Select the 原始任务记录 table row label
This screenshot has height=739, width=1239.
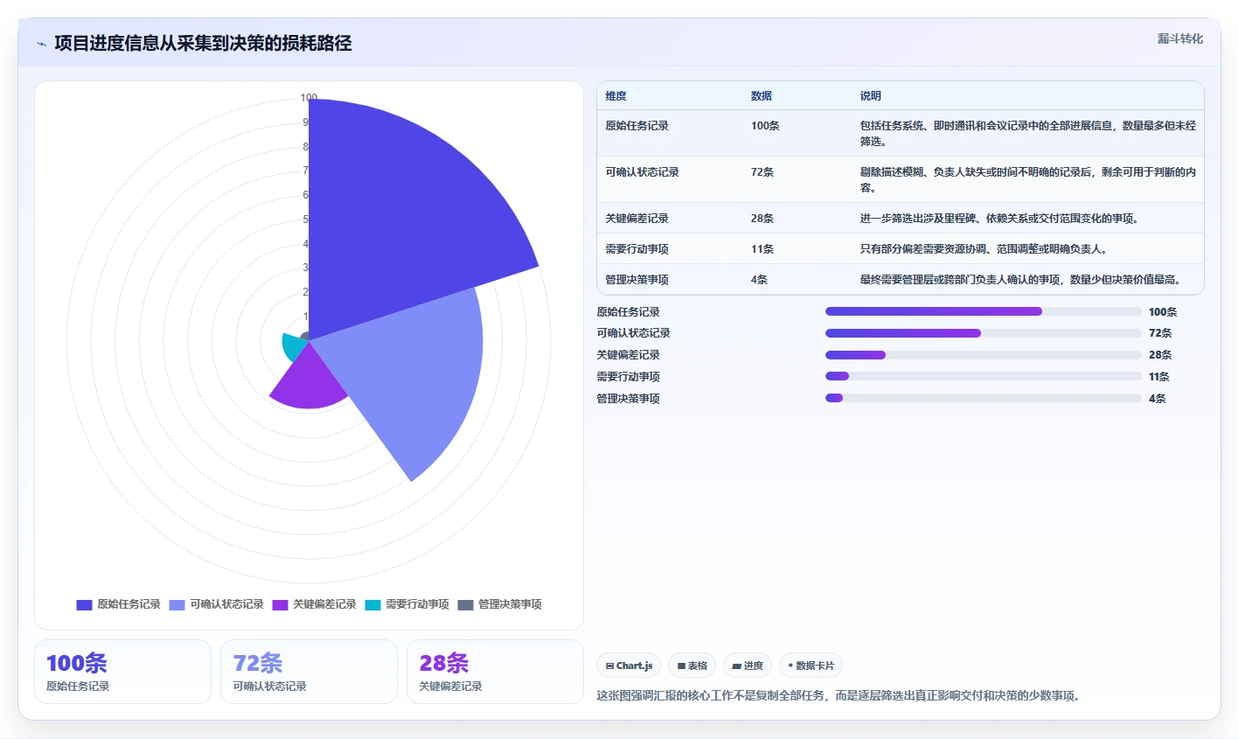pos(637,126)
